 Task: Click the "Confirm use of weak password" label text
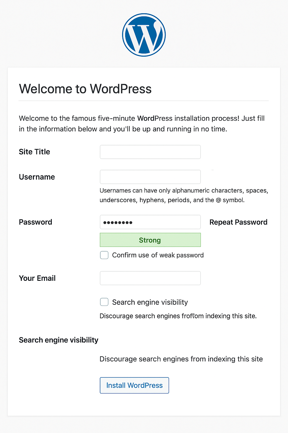[x=158, y=255]
